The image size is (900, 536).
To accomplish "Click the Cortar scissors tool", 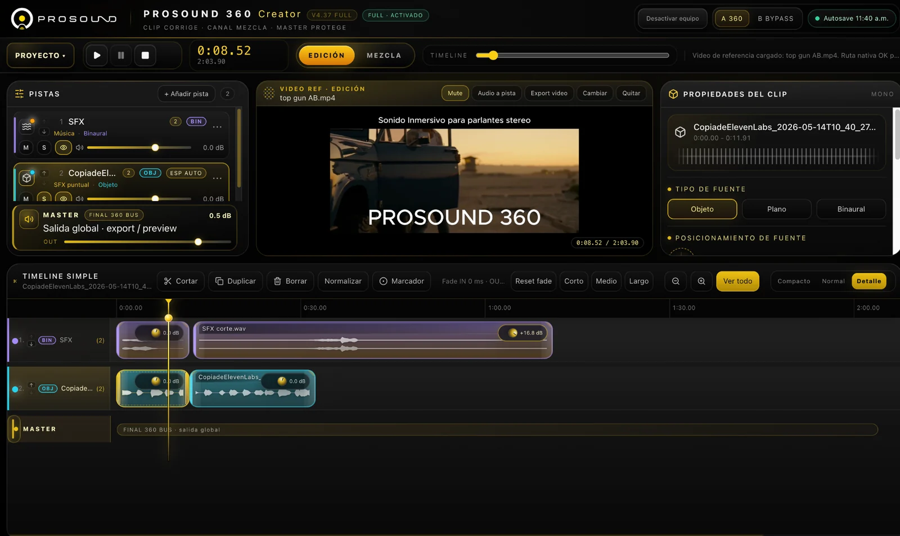I will [x=181, y=281].
